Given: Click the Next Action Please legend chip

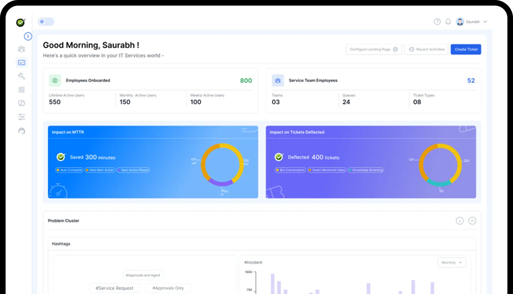Looking at the screenshot, I should (x=133, y=170).
